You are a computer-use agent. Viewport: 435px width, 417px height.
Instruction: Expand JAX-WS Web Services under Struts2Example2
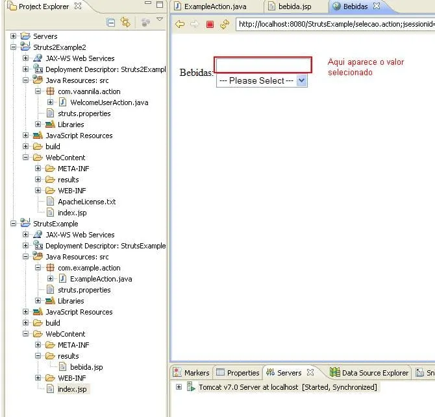25,58
